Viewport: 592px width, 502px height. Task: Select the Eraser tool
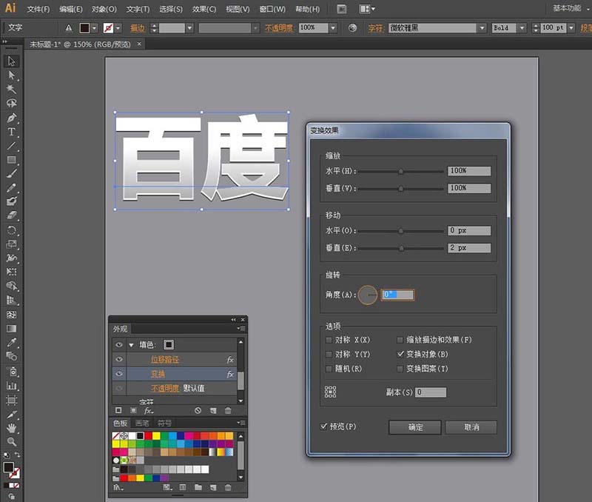(11, 215)
